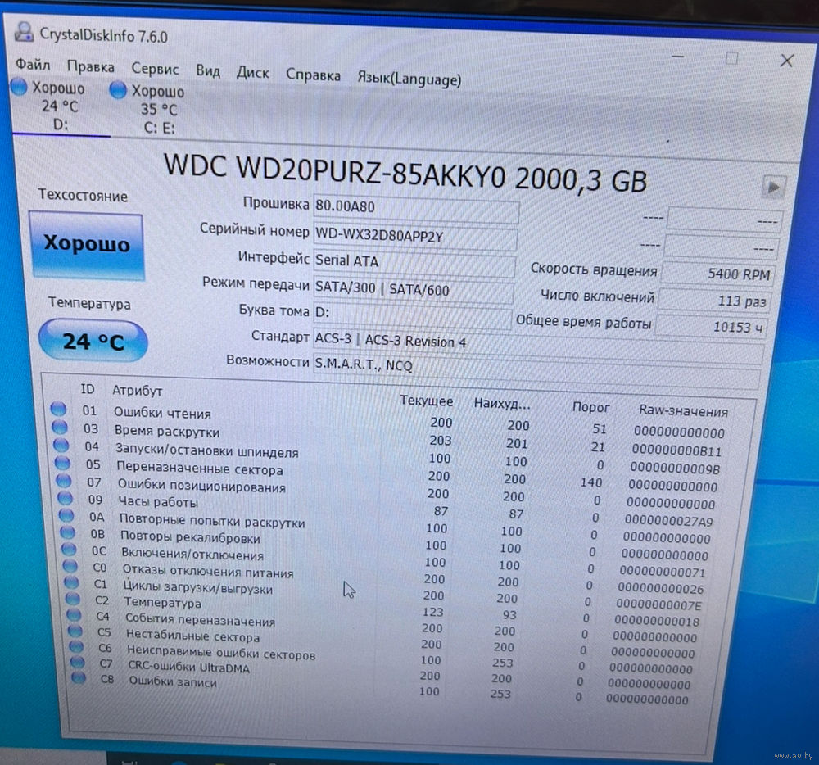Screen dimensions: 819x765
Task: Click status icon for C4 События переназначения
Action: [x=75, y=614]
